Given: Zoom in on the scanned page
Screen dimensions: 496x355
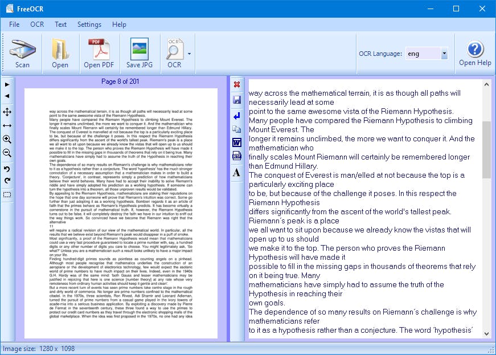Looking at the screenshot, I should [7, 140].
